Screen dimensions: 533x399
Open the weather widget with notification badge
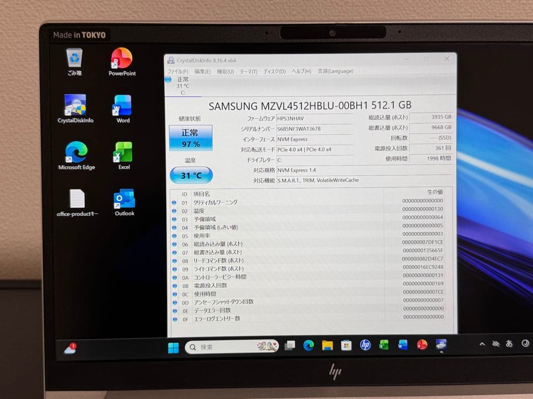pos(71,348)
